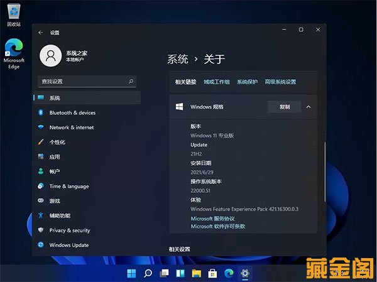Select the 系统 menu label
Screen dimensions: 377x282
click(x=55, y=98)
